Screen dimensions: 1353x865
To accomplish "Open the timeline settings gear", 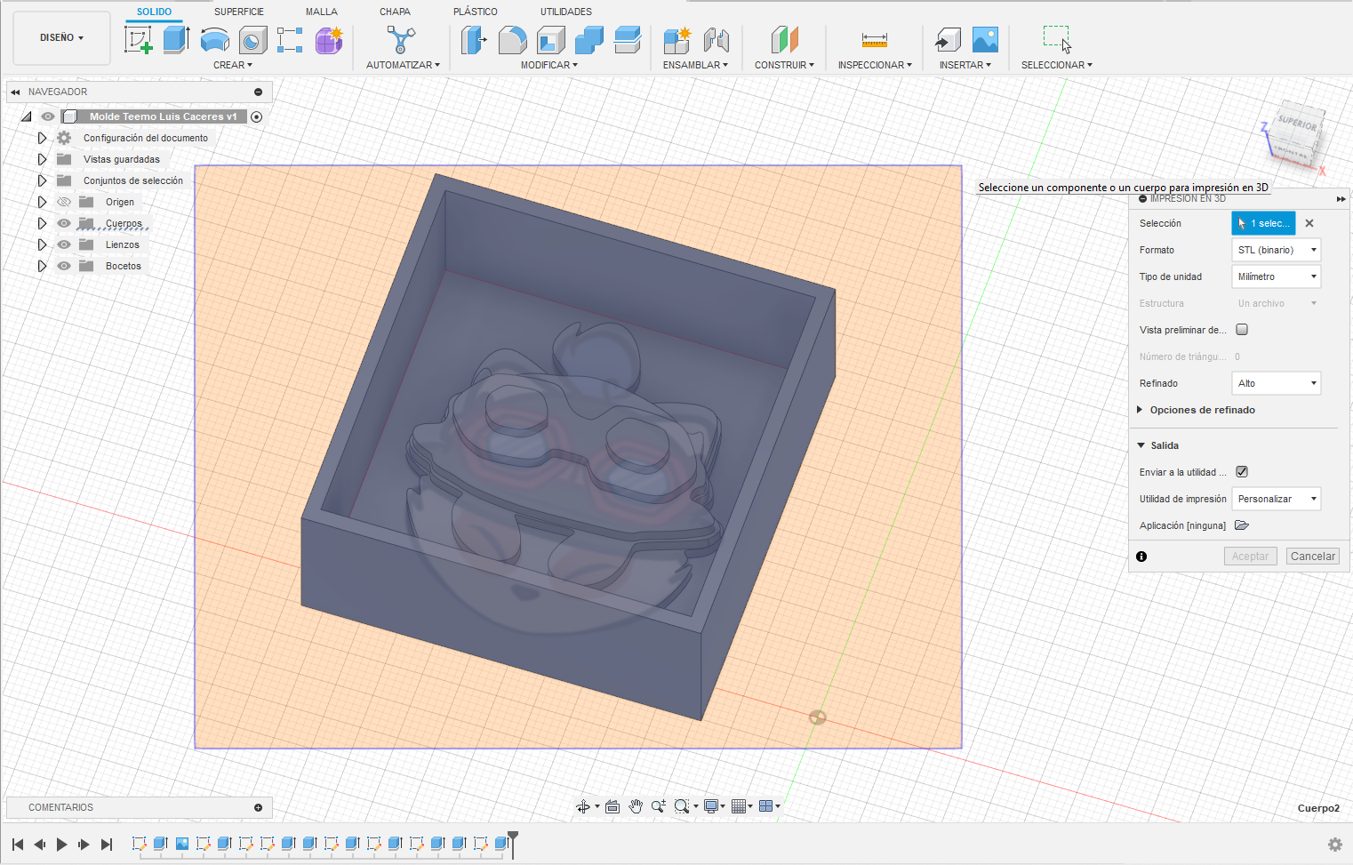I will click(x=1334, y=845).
